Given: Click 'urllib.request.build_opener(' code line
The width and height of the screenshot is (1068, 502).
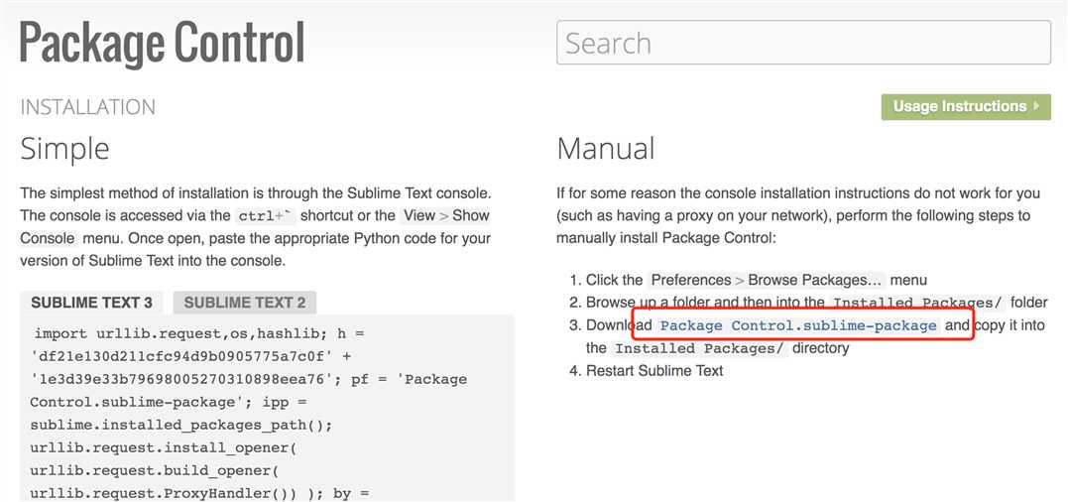Looking at the screenshot, I should tap(154, 471).
